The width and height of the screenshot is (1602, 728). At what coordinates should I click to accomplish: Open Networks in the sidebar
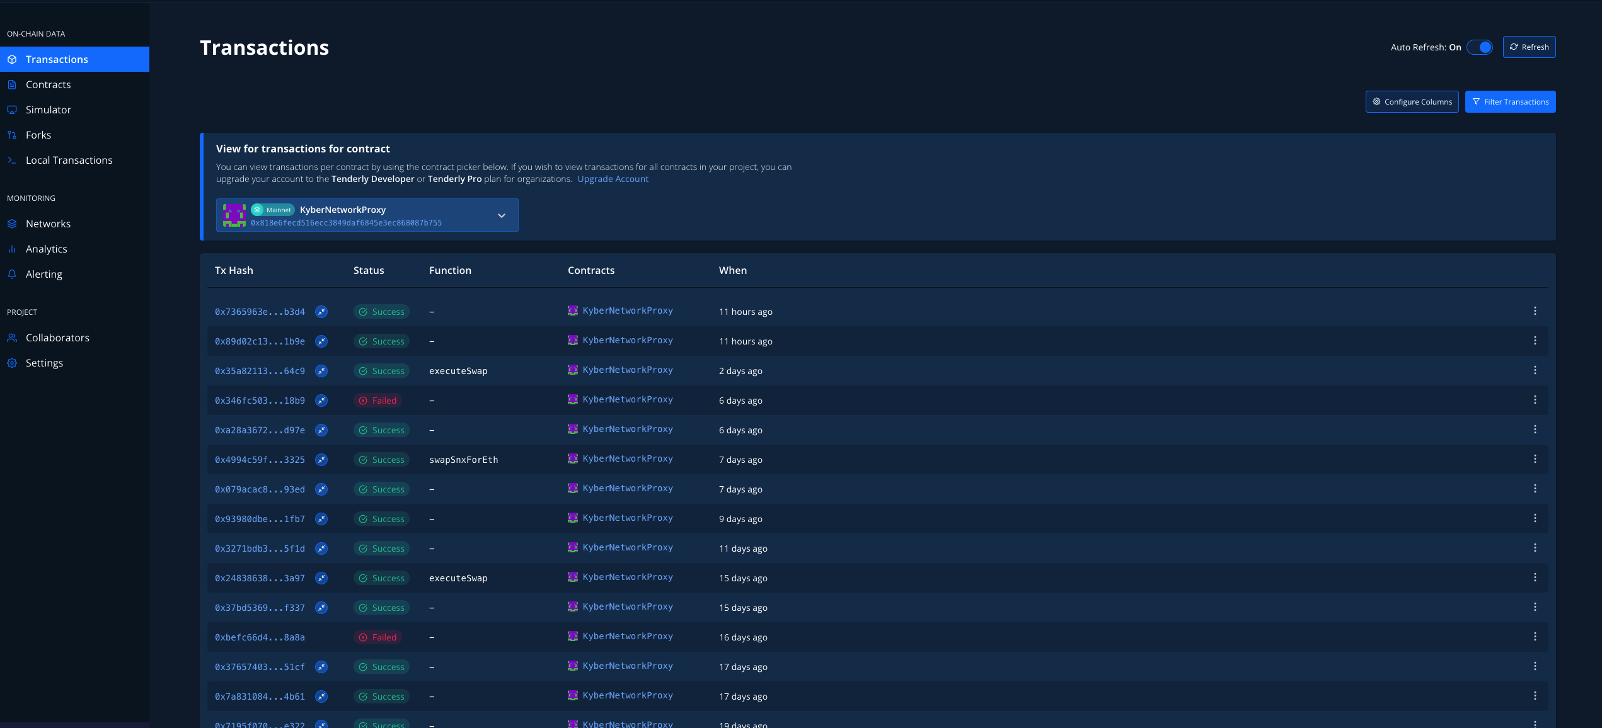tap(74, 224)
